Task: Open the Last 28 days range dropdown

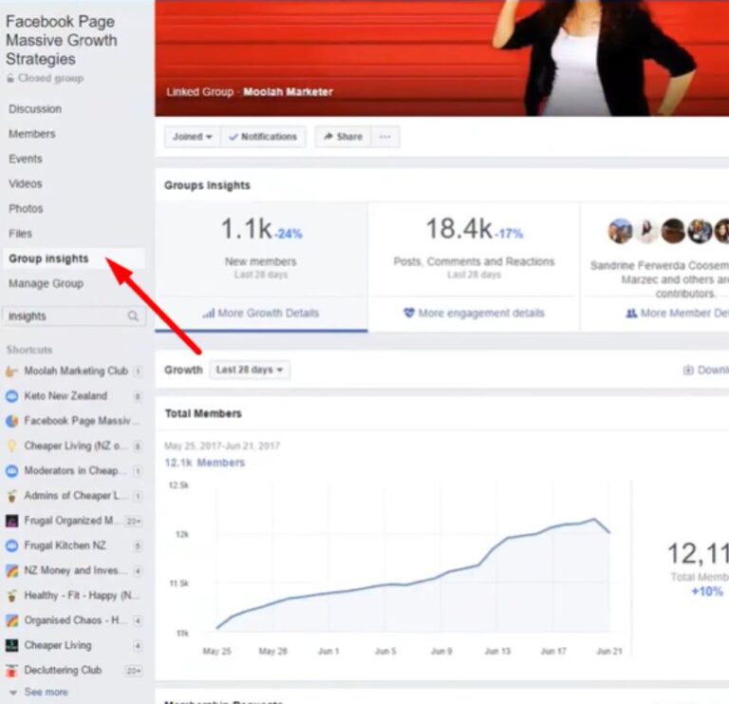Action: [x=250, y=370]
